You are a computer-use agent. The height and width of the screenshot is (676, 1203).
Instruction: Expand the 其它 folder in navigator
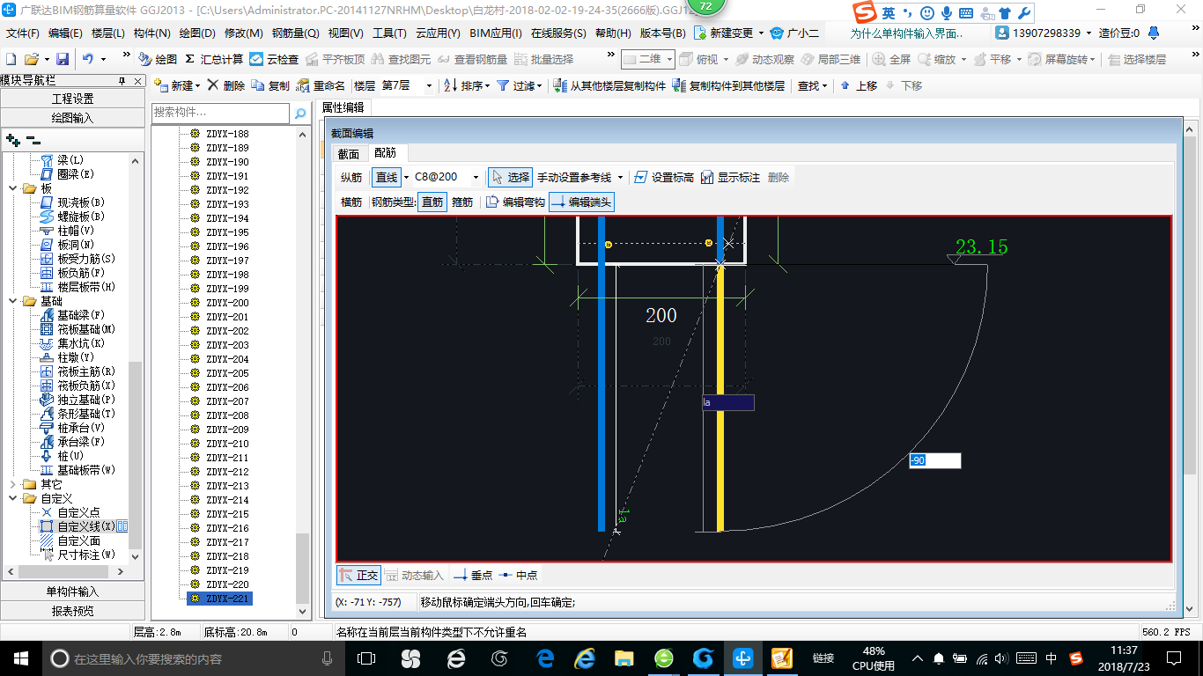point(12,484)
